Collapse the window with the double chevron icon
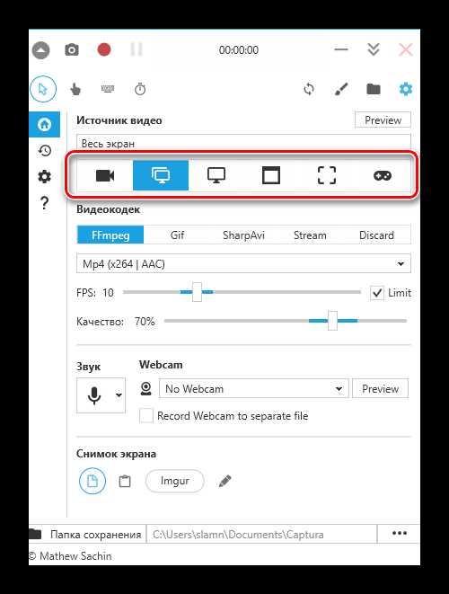The width and height of the screenshot is (449, 594). click(374, 49)
